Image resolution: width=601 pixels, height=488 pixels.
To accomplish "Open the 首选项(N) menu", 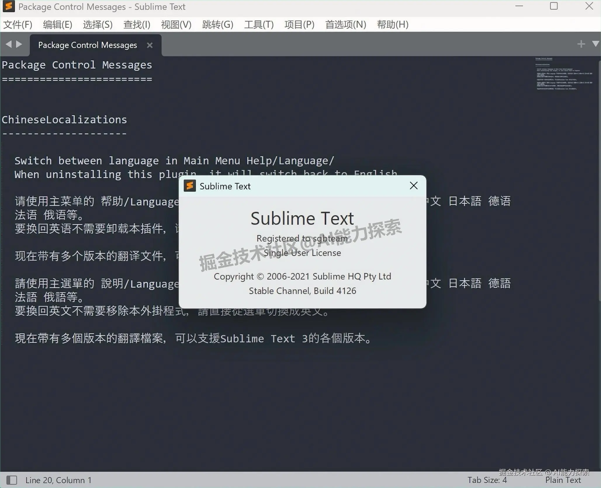I will (346, 25).
